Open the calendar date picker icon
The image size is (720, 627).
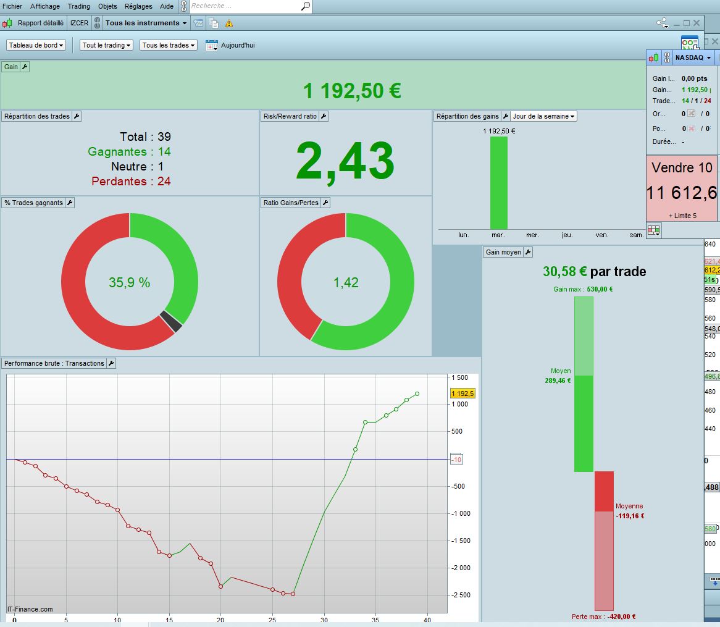[x=212, y=45]
